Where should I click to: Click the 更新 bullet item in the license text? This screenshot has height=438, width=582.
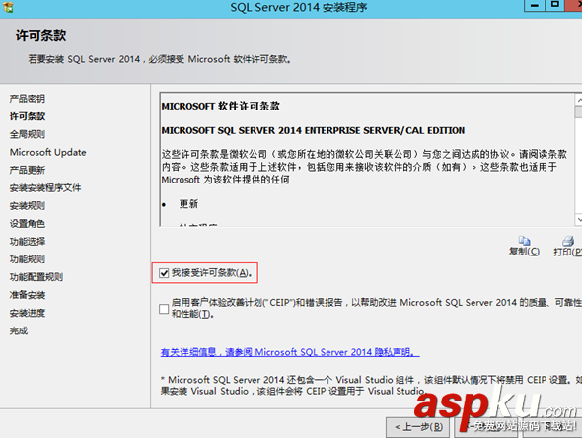pos(188,204)
